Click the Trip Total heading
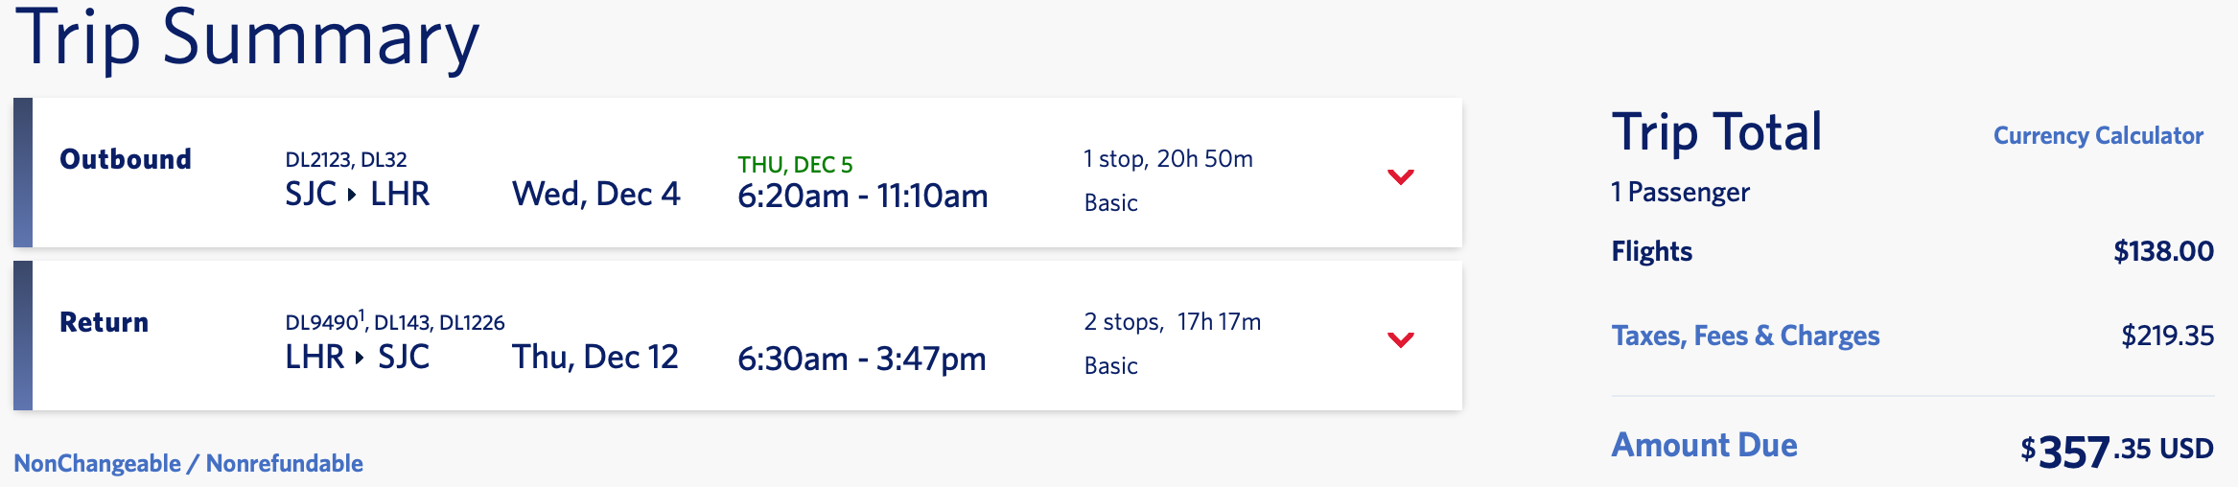This screenshot has width=2238, height=487. tap(1716, 132)
